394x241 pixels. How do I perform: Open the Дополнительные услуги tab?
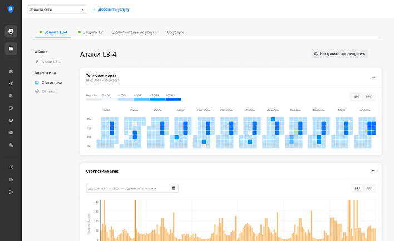click(x=135, y=32)
